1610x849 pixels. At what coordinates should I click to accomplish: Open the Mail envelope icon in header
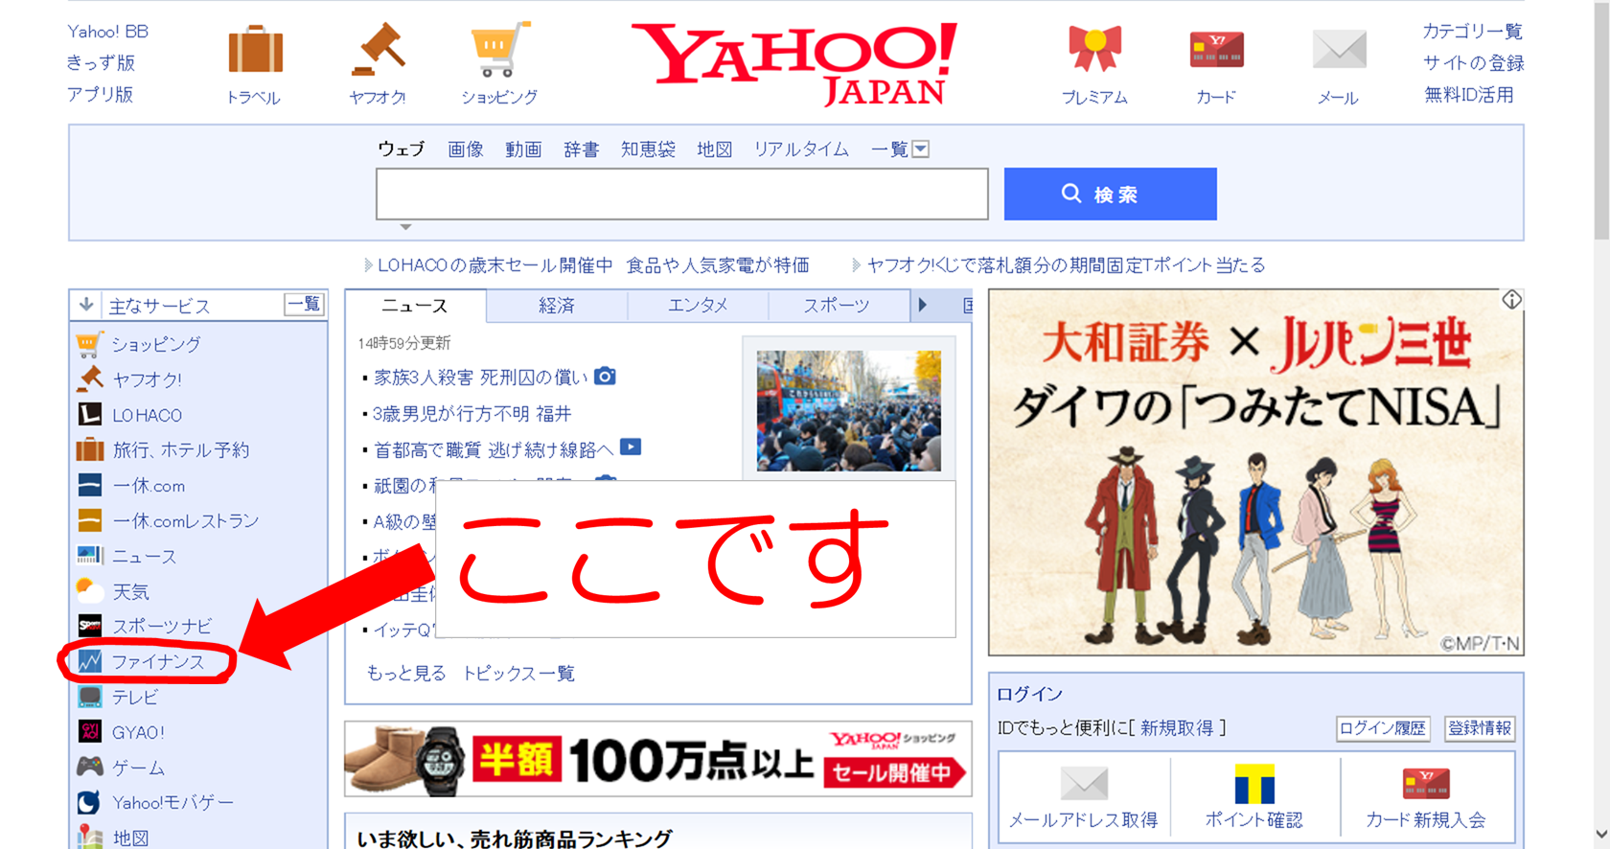click(x=1339, y=50)
